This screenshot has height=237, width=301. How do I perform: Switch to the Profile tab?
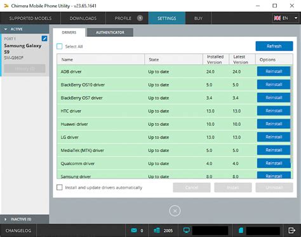pyautogui.click(x=127, y=18)
